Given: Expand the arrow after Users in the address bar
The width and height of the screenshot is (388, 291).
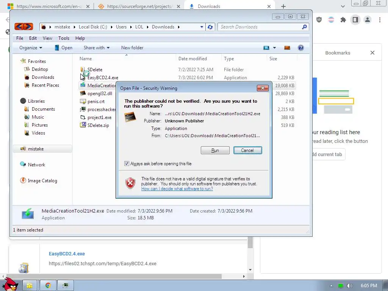Looking at the screenshot, I should 130,27.
